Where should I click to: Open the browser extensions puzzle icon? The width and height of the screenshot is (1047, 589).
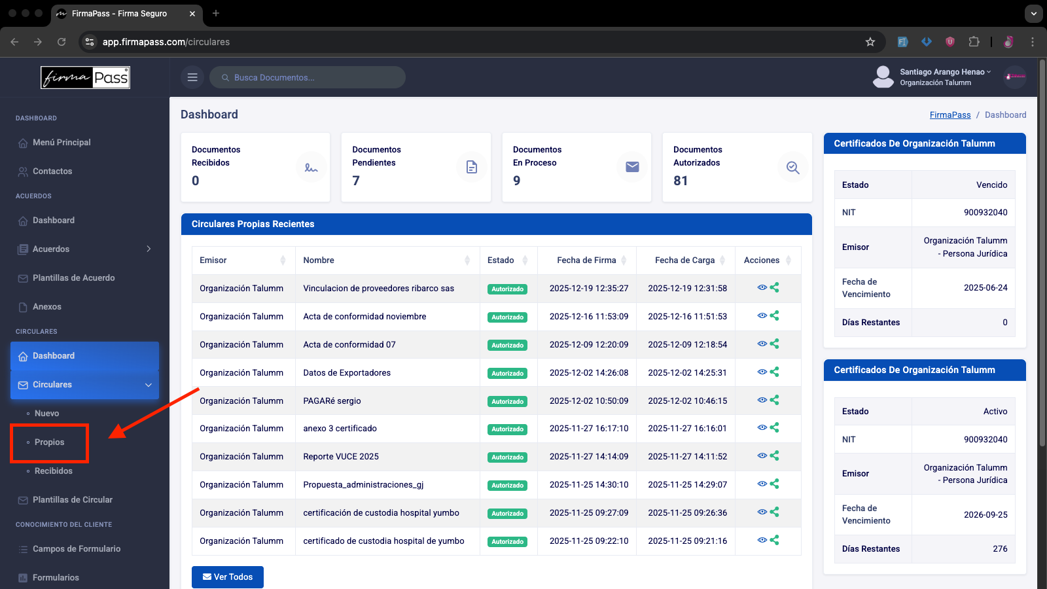click(974, 42)
